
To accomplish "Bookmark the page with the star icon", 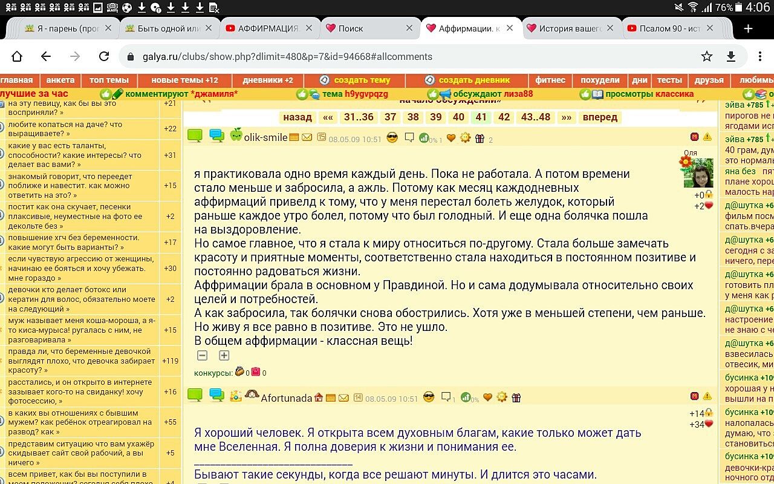I will coord(706,56).
